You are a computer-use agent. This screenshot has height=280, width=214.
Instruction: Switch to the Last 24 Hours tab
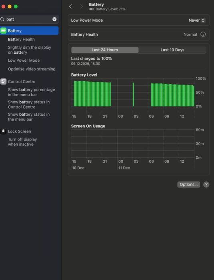(x=105, y=50)
